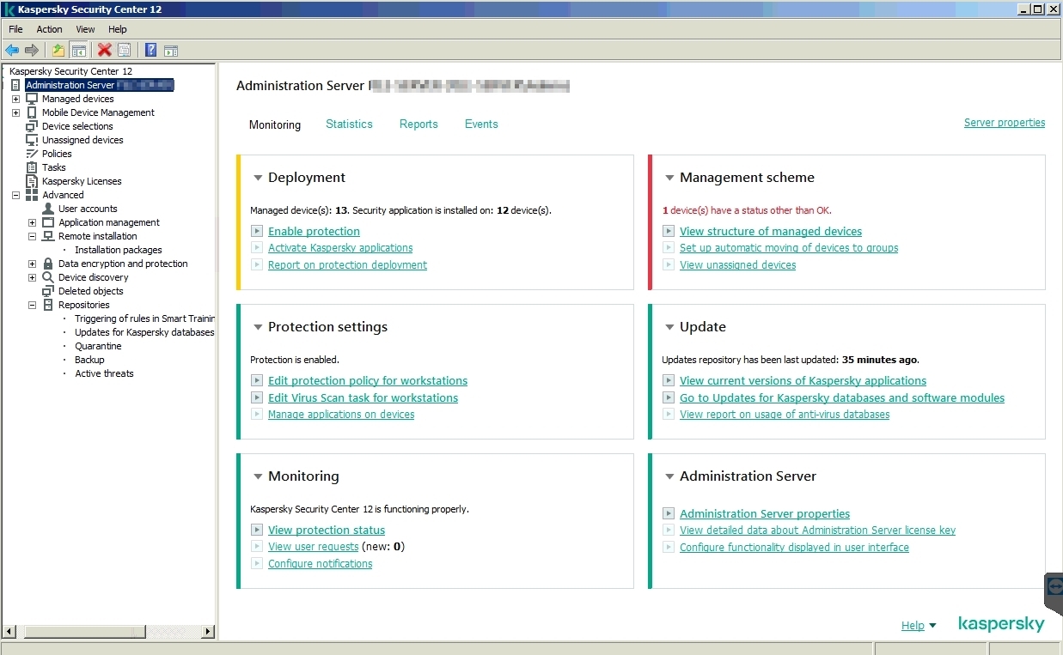Viewport: 1063px width, 655px height.
Task: Toggle the console tree pane toolbar icon
Action: (78, 51)
